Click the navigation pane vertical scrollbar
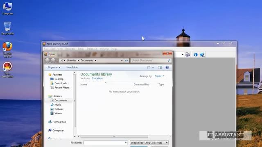The image size is (262, 147). 75,101
